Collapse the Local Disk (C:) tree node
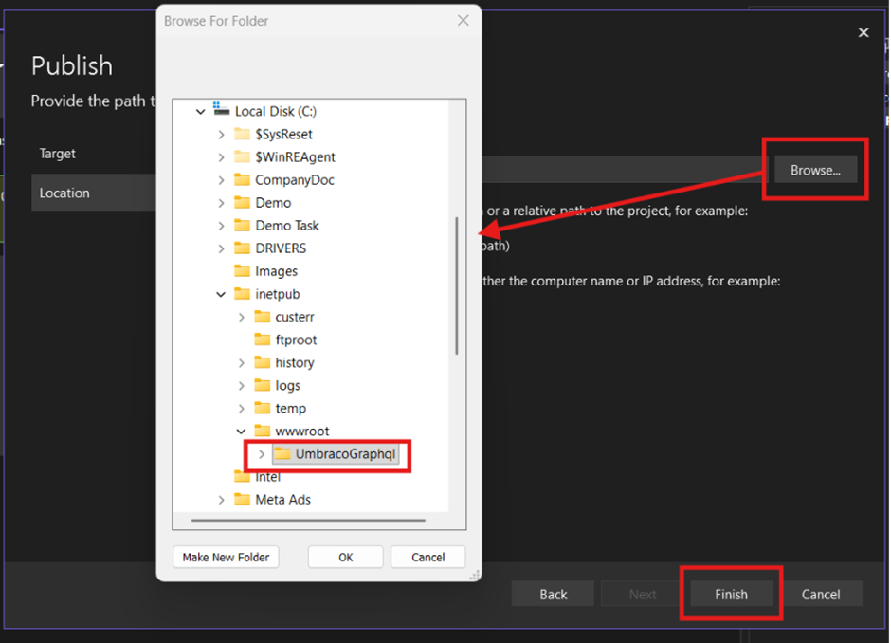 pos(200,111)
